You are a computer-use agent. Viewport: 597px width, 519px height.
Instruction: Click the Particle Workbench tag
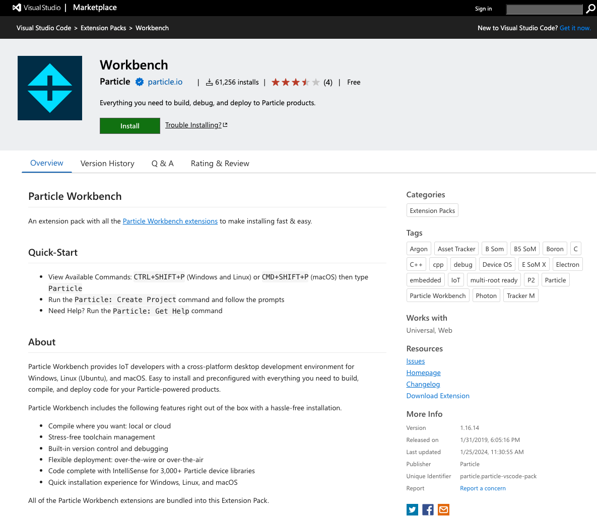point(437,295)
